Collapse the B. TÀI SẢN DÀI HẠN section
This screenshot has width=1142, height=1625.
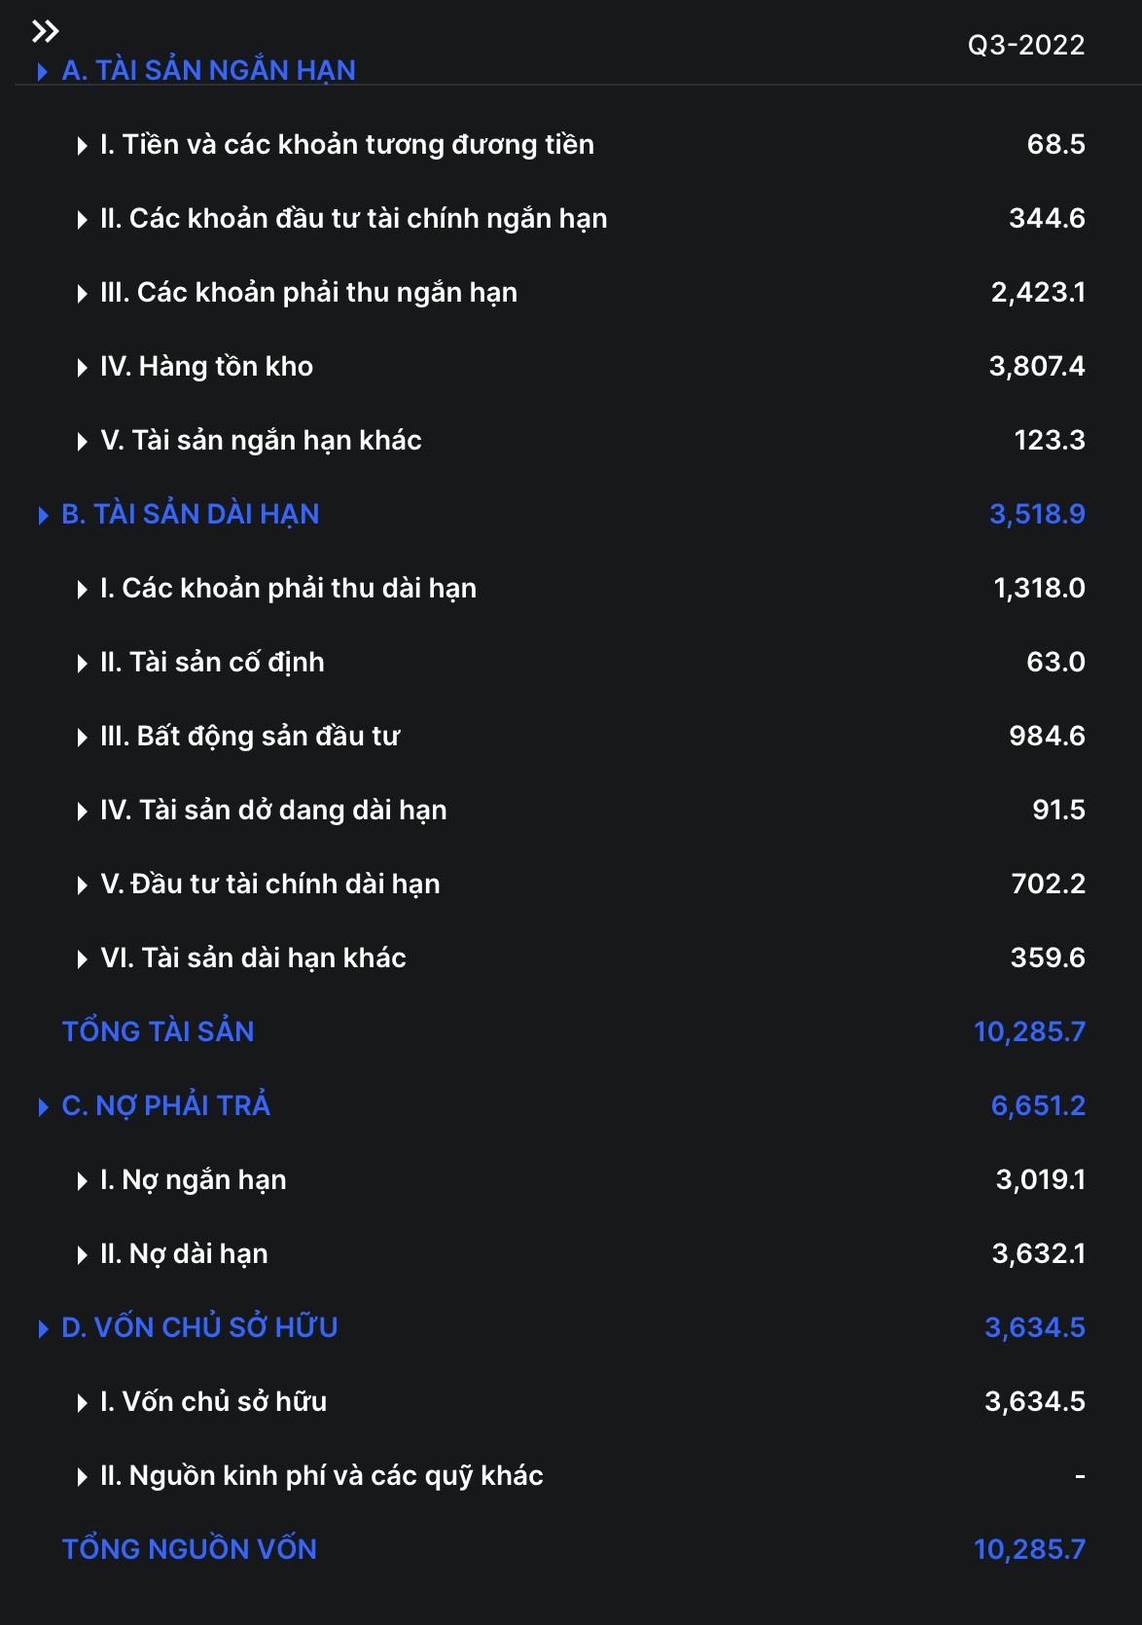click(x=43, y=516)
